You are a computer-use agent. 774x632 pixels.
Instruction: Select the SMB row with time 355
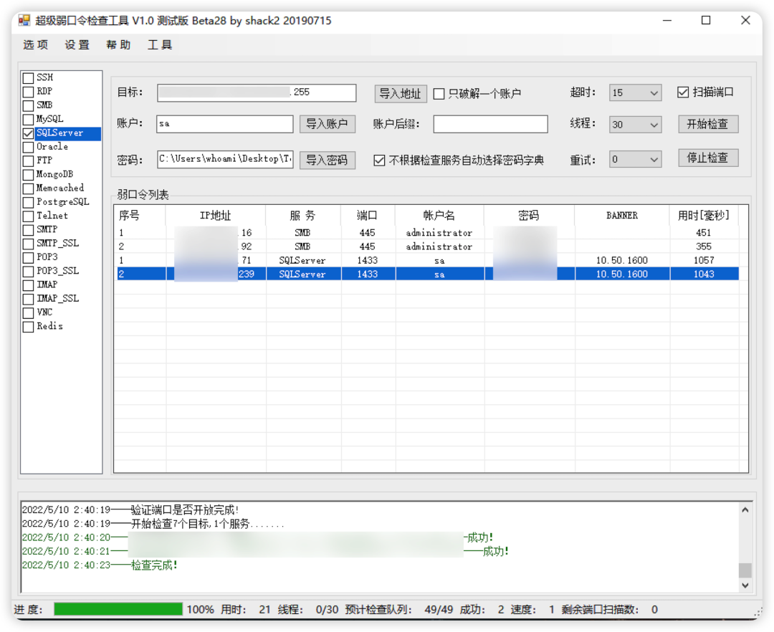point(427,246)
